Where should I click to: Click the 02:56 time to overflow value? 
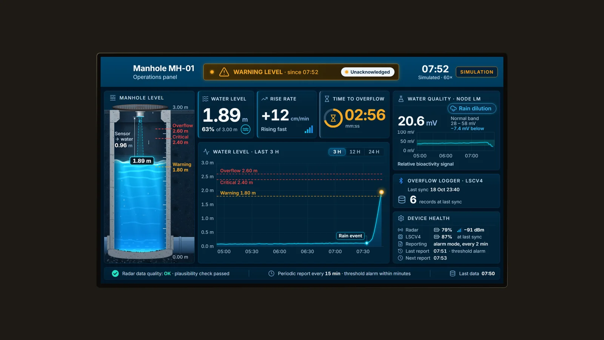(x=365, y=115)
